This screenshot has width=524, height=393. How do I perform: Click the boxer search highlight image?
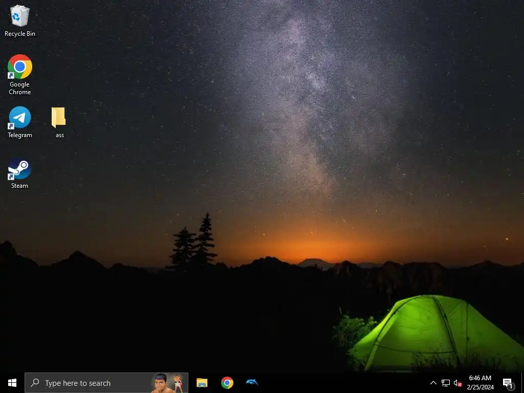[168, 383]
